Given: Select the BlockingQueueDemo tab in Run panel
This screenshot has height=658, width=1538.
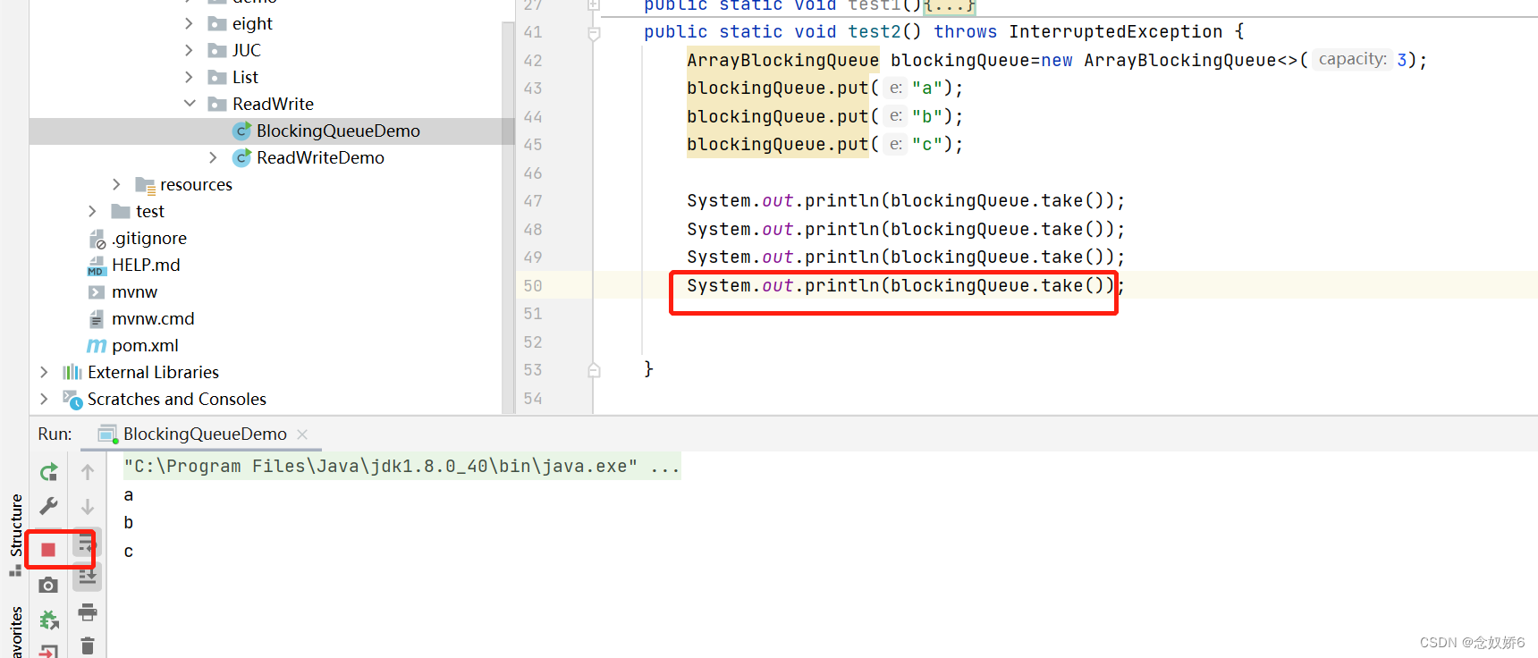Looking at the screenshot, I should tap(205, 434).
